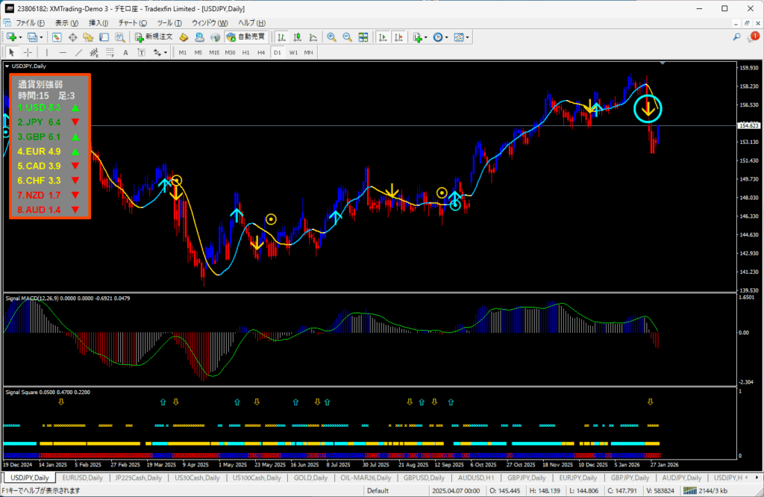Image resolution: width=764 pixels, height=497 pixels.
Task: Click the New Order (新規注文) button
Action: 154,37
